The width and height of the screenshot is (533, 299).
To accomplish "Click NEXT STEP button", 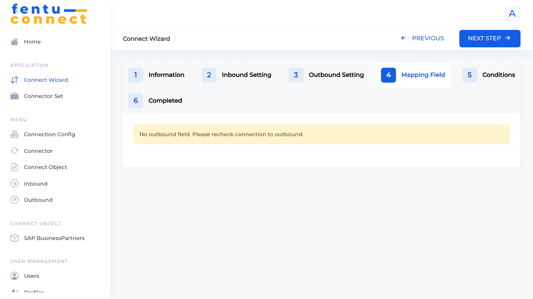I will pos(490,39).
